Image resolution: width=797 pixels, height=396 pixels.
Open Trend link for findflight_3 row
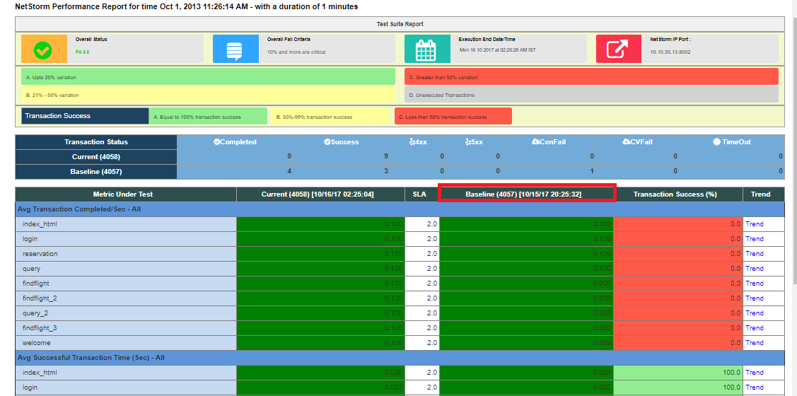click(x=755, y=328)
